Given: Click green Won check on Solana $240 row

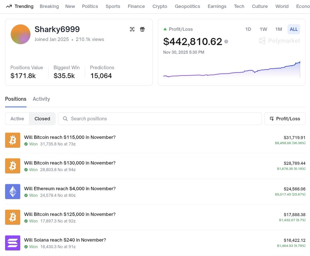Looking at the screenshot, I should (26, 247).
